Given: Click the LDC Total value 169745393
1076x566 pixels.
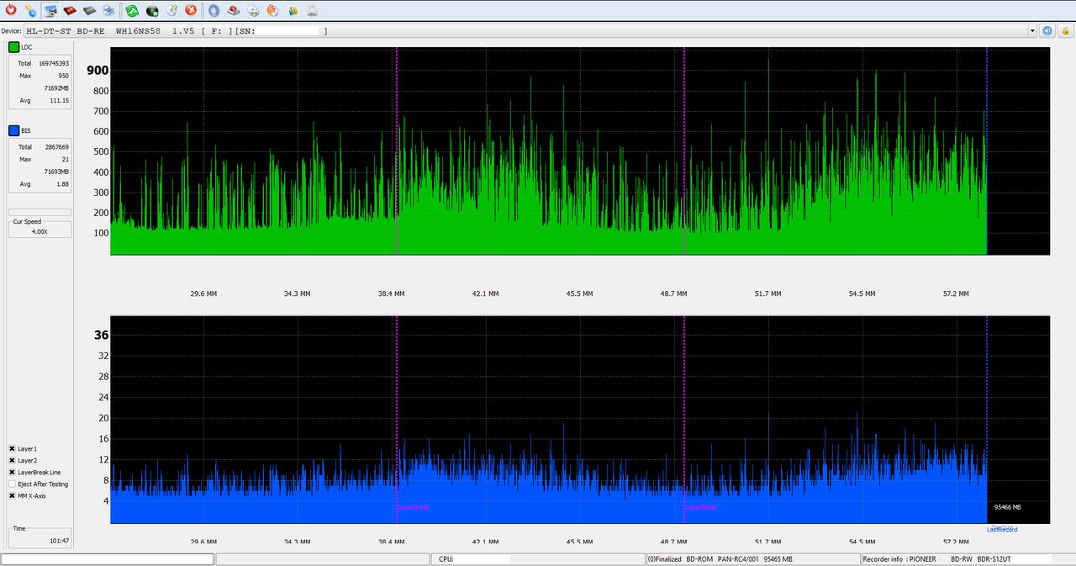Looking at the screenshot, I should pyautogui.click(x=54, y=63).
